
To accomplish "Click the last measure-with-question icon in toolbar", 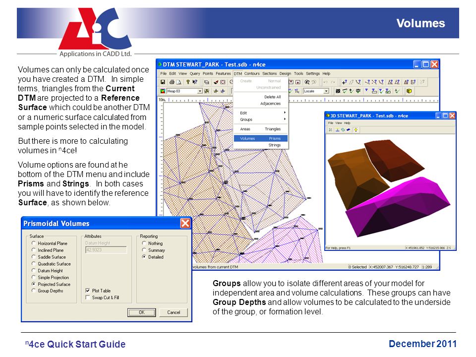I will 422,82.
